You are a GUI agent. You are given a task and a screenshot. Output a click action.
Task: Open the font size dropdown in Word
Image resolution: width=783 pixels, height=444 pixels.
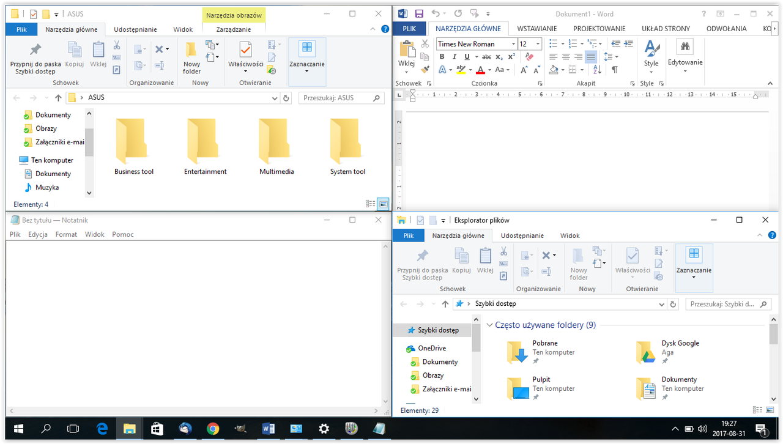coord(538,44)
